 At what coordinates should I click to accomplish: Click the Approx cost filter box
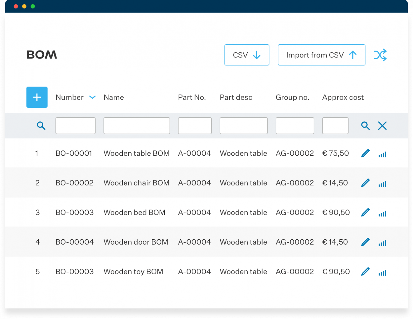(335, 125)
